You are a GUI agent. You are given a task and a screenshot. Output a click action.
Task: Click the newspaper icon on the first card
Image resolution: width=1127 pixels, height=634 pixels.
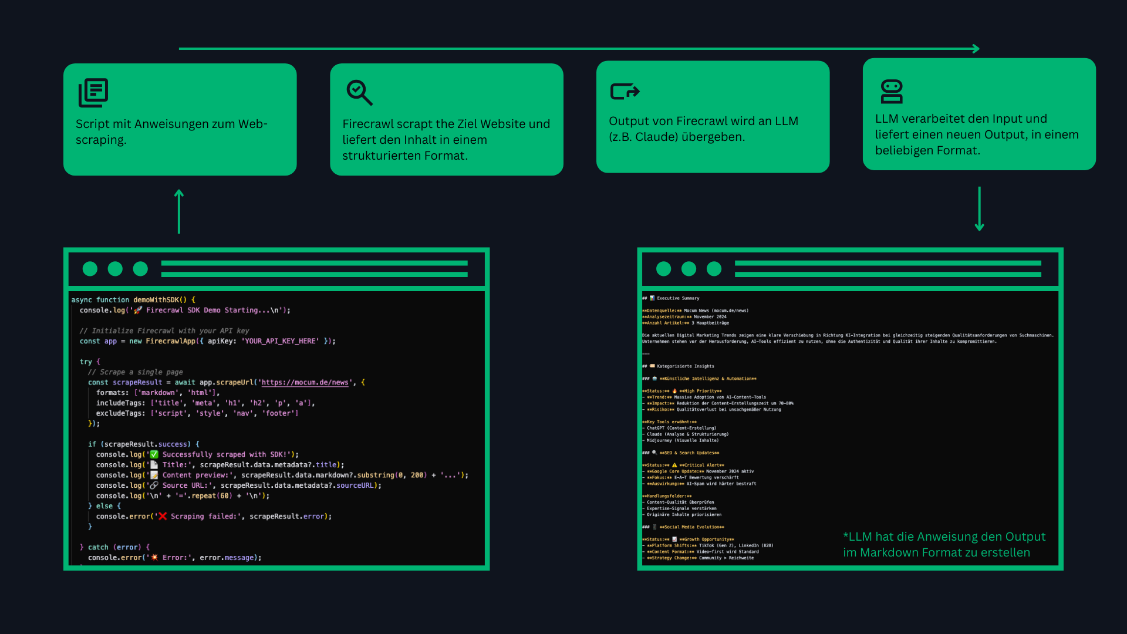(94, 93)
